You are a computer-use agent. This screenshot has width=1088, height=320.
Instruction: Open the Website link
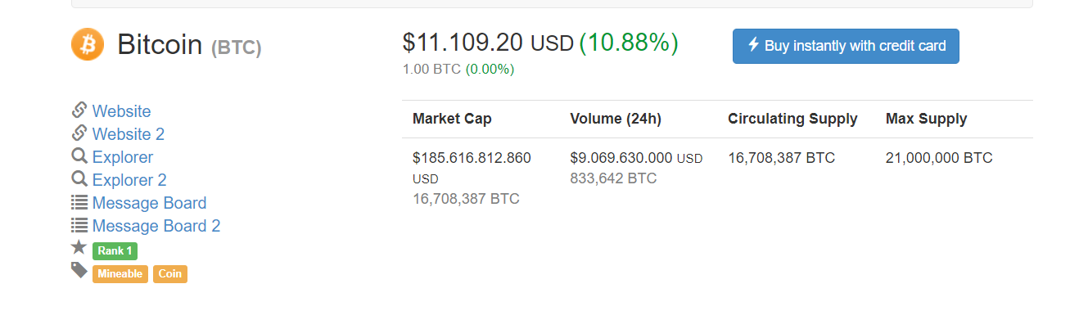click(121, 111)
